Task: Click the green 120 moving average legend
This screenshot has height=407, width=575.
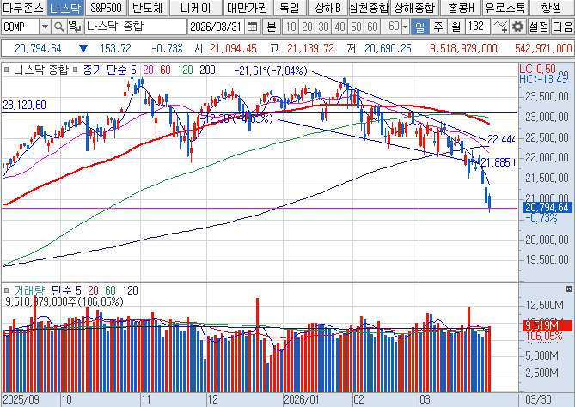Action: [186, 70]
